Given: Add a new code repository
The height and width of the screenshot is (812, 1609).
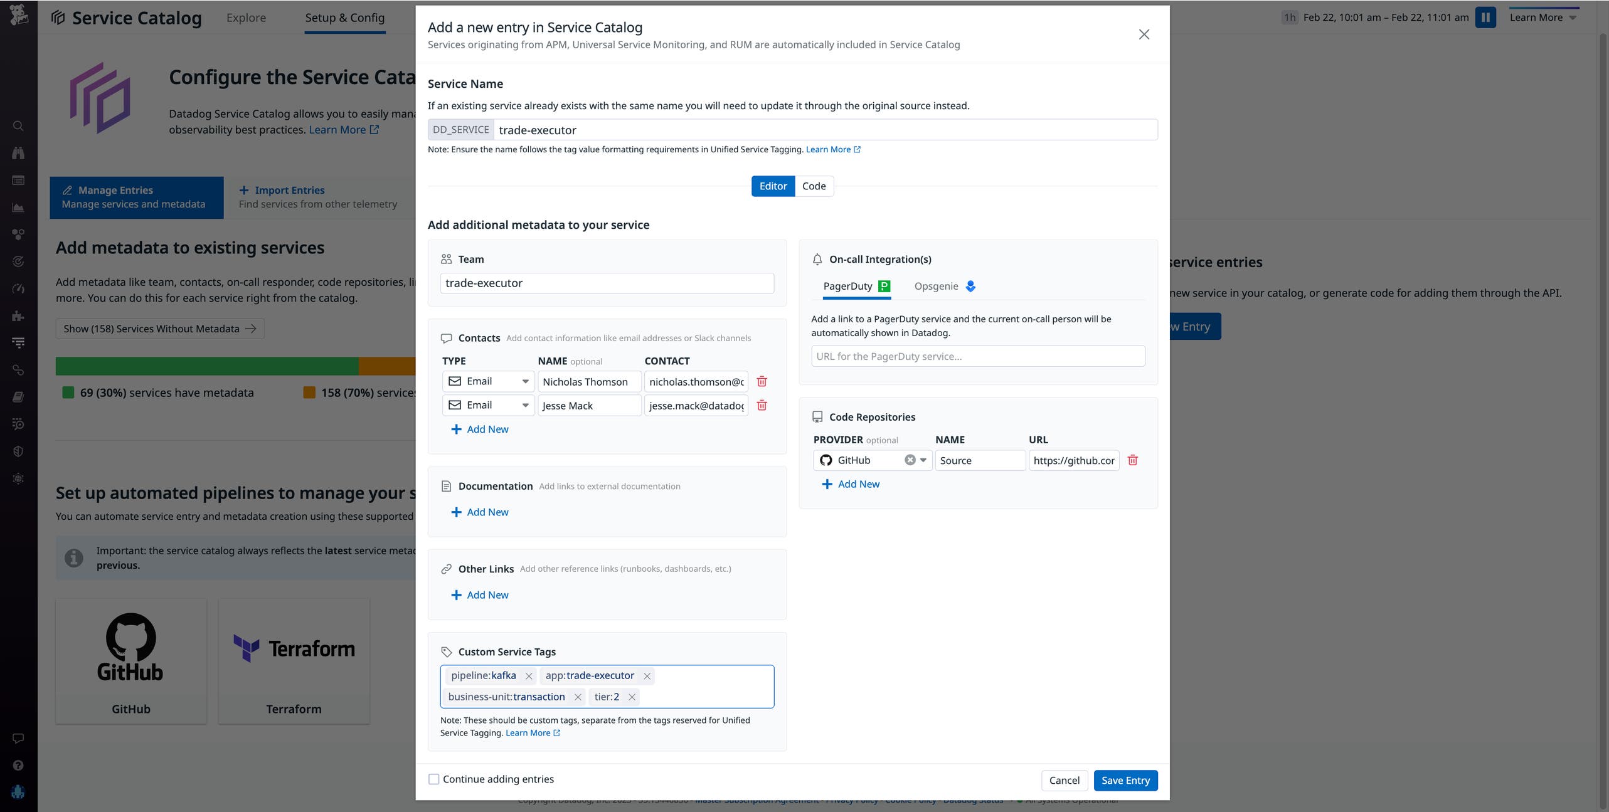Looking at the screenshot, I should pyautogui.click(x=851, y=484).
